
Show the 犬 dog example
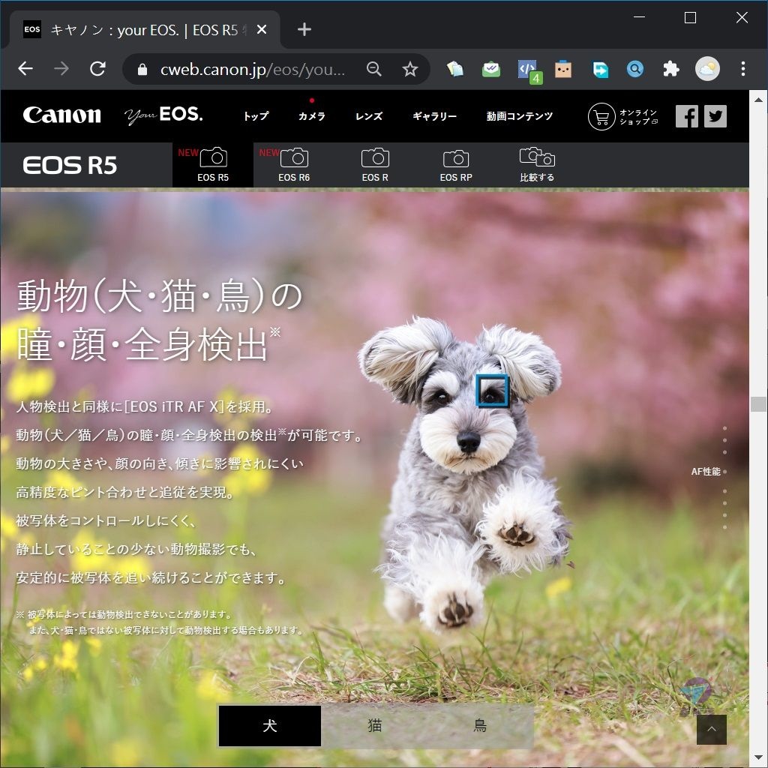coord(270,726)
